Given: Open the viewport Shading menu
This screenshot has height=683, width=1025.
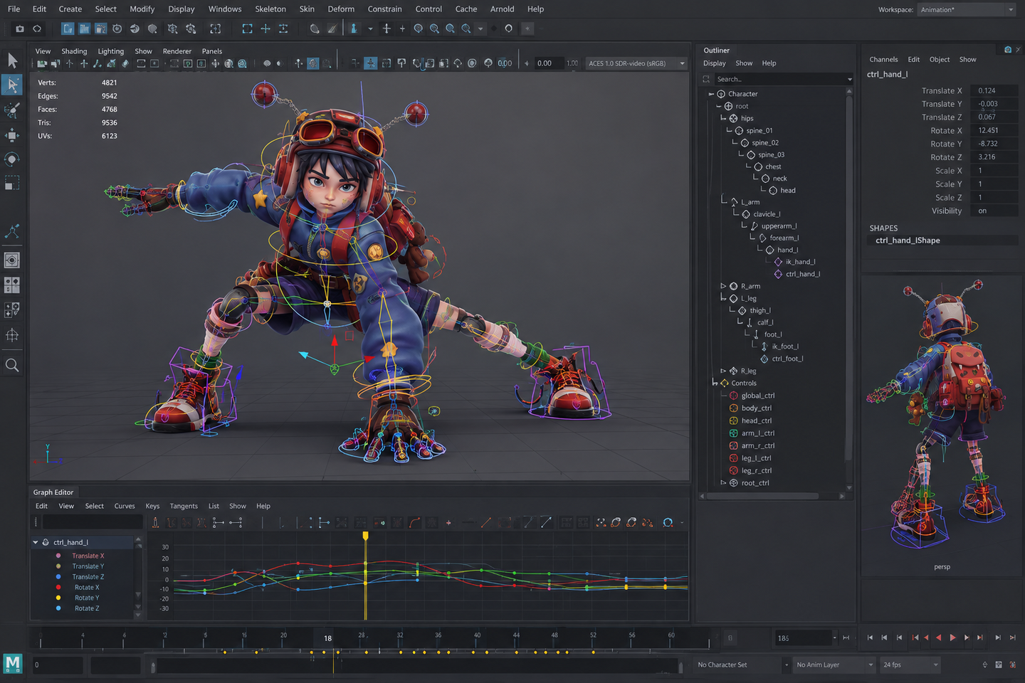Looking at the screenshot, I should click(x=74, y=51).
